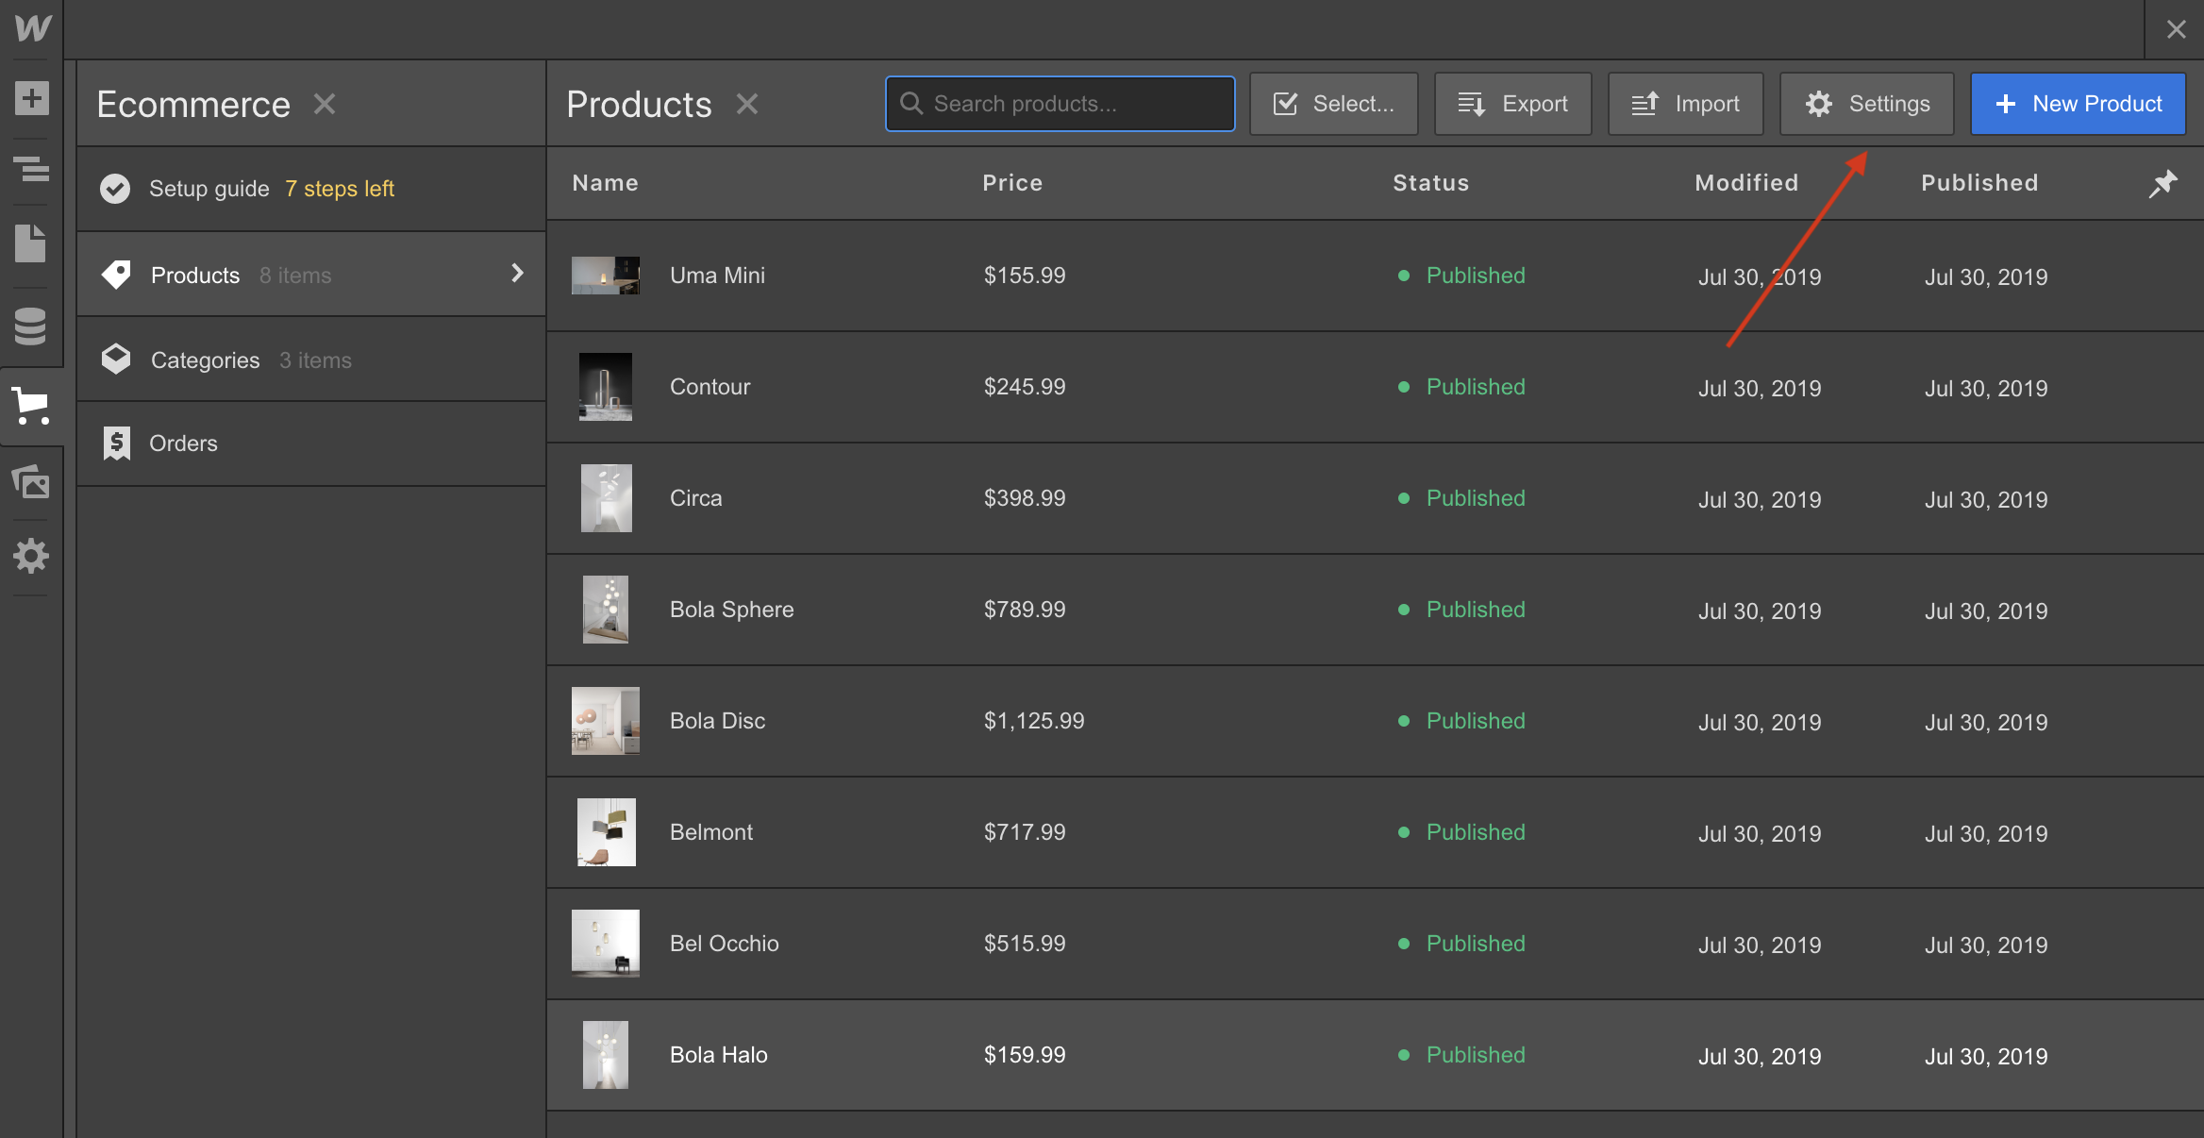Click the pin panel icon
This screenshot has width=2204, height=1138.
[2162, 183]
